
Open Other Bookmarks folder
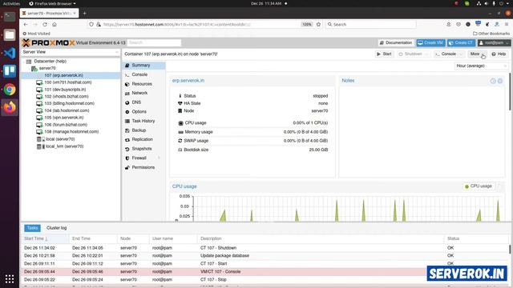pos(491,34)
